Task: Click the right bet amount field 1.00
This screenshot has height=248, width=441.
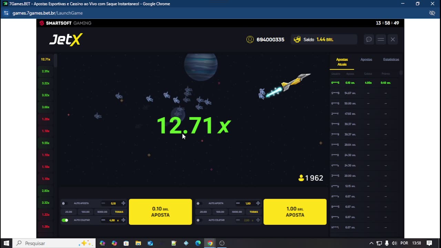Action: tap(248, 204)
